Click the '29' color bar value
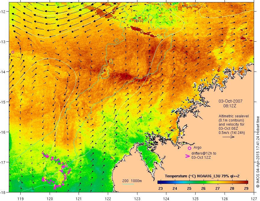260x201 pixels. pyautogui.click(x=246, y=188)
